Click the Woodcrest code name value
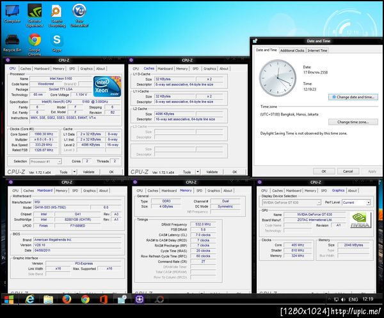 (x=46, y=84)
